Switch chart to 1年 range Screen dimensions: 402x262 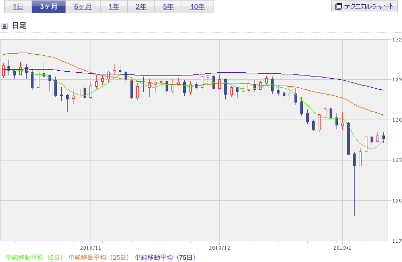114,7
